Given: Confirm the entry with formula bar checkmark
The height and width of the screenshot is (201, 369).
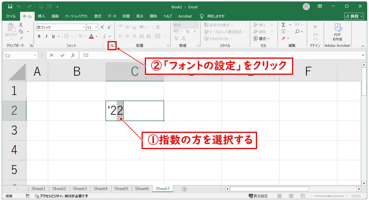Looking at the screenshot, I should click(62, 55).
